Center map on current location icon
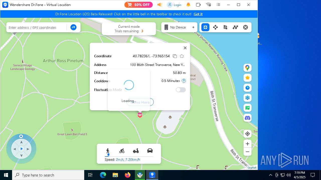 tap(248, 134)
